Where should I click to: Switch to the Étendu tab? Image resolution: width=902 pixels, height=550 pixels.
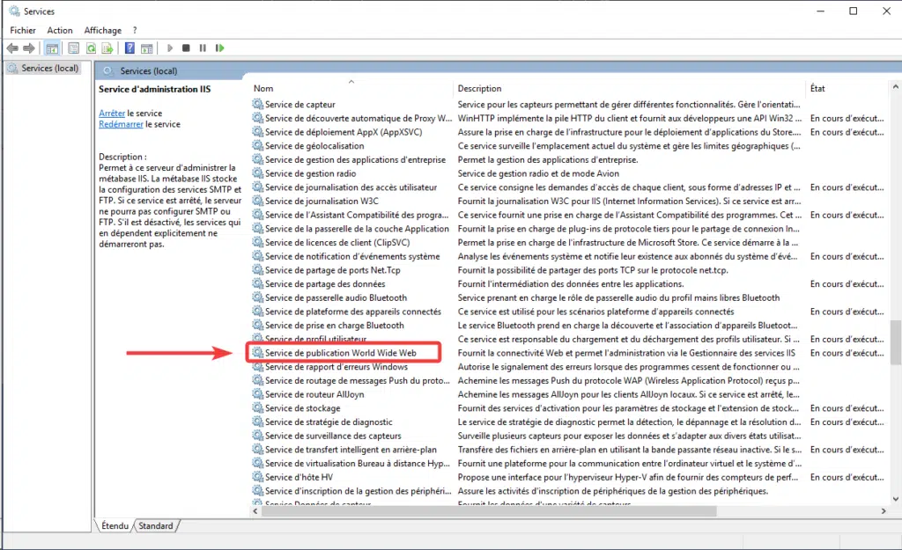pos(115,525)
